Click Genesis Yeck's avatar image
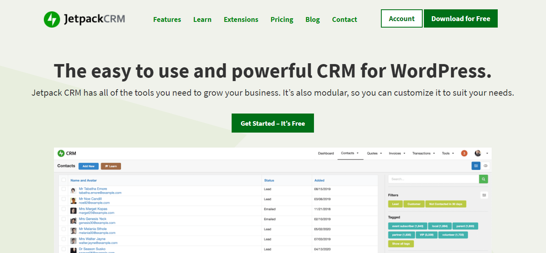546x253 pixels. tap(73, 221)
